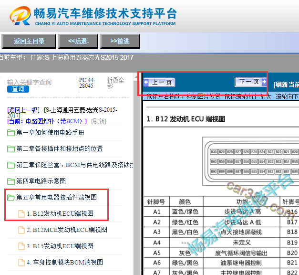This screenshot has width=299, height=275.
Task: Click table cell 油泵继电器控制
Action: (x=241, y=263)
